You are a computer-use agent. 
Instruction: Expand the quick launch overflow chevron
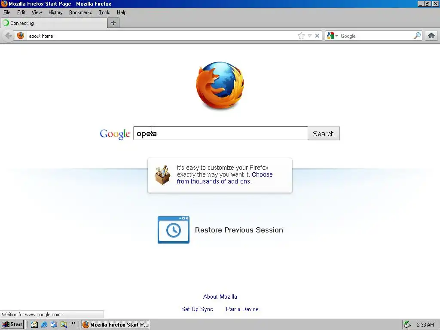pos(73,323)
